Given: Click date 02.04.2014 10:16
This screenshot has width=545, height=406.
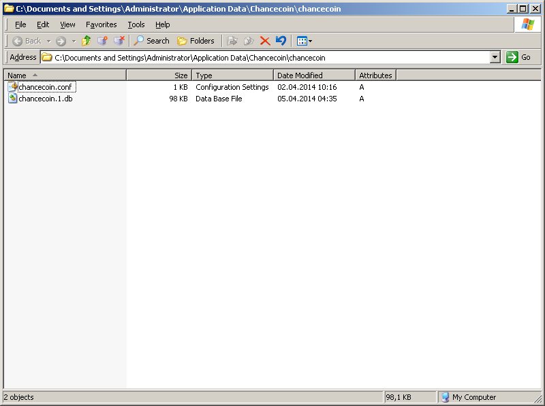Looking at the screenshot, I should click(307, 87).
